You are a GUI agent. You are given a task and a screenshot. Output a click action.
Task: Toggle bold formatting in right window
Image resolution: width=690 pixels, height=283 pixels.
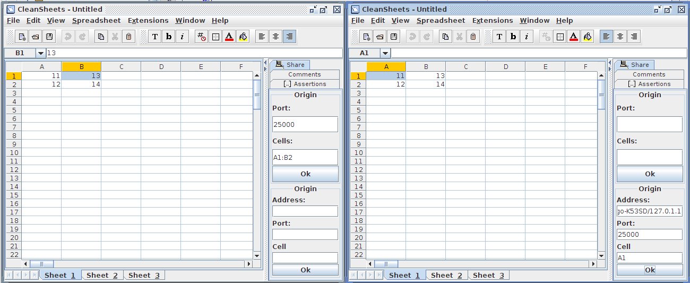(513, 37)
